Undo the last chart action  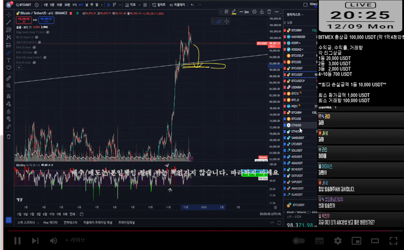(192, 5)
